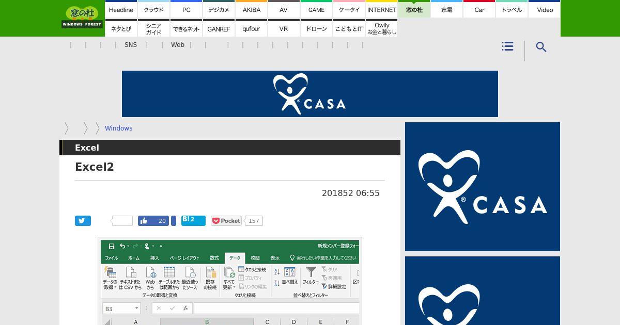Select the AKIBA tab

(251, 9)
